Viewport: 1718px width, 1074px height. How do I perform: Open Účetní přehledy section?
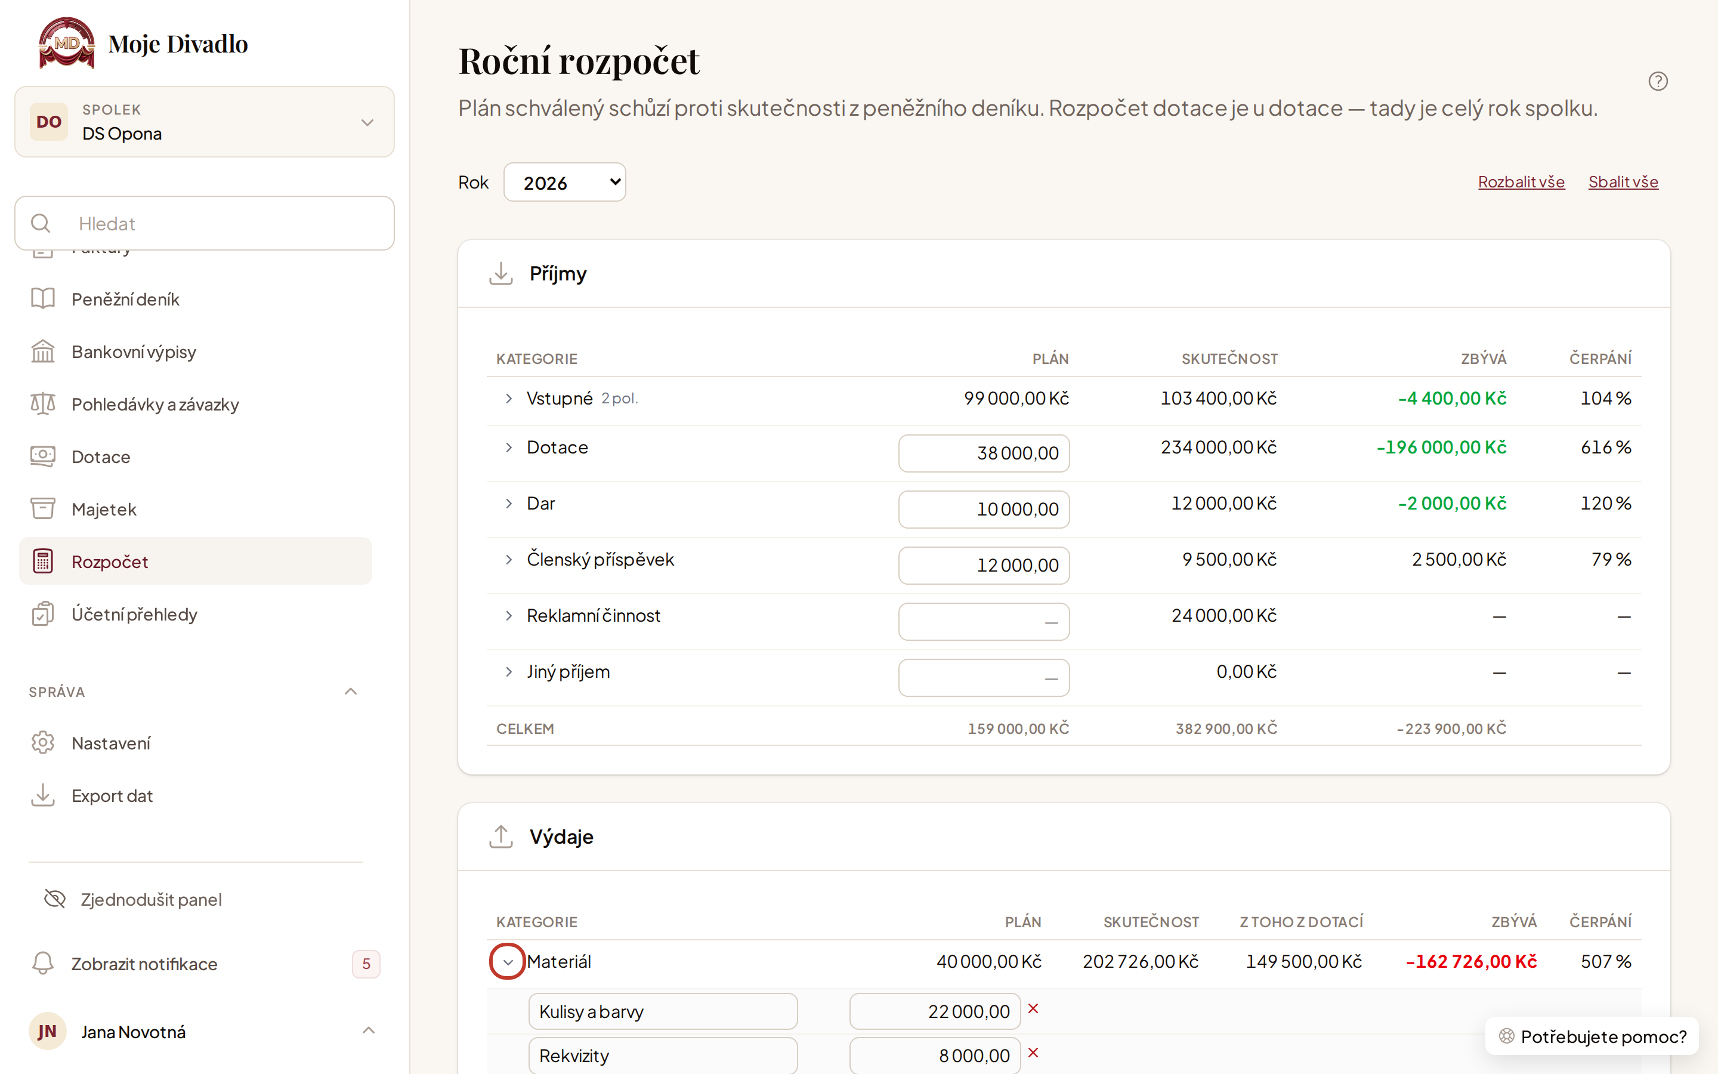point(195,615)
